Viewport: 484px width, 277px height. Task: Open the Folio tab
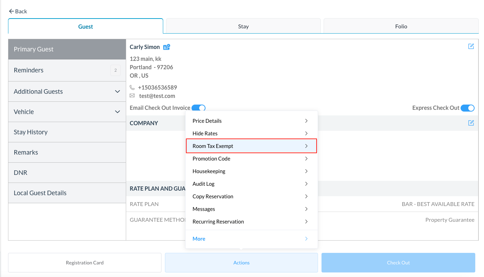click(x=401, y=27)
